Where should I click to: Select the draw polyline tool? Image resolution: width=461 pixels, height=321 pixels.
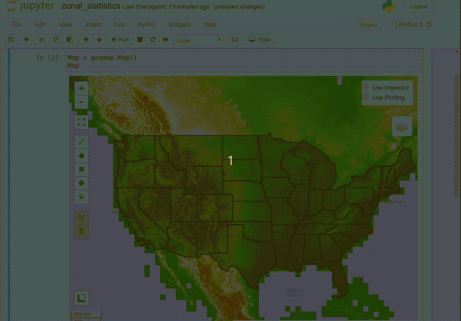[81, 142]
